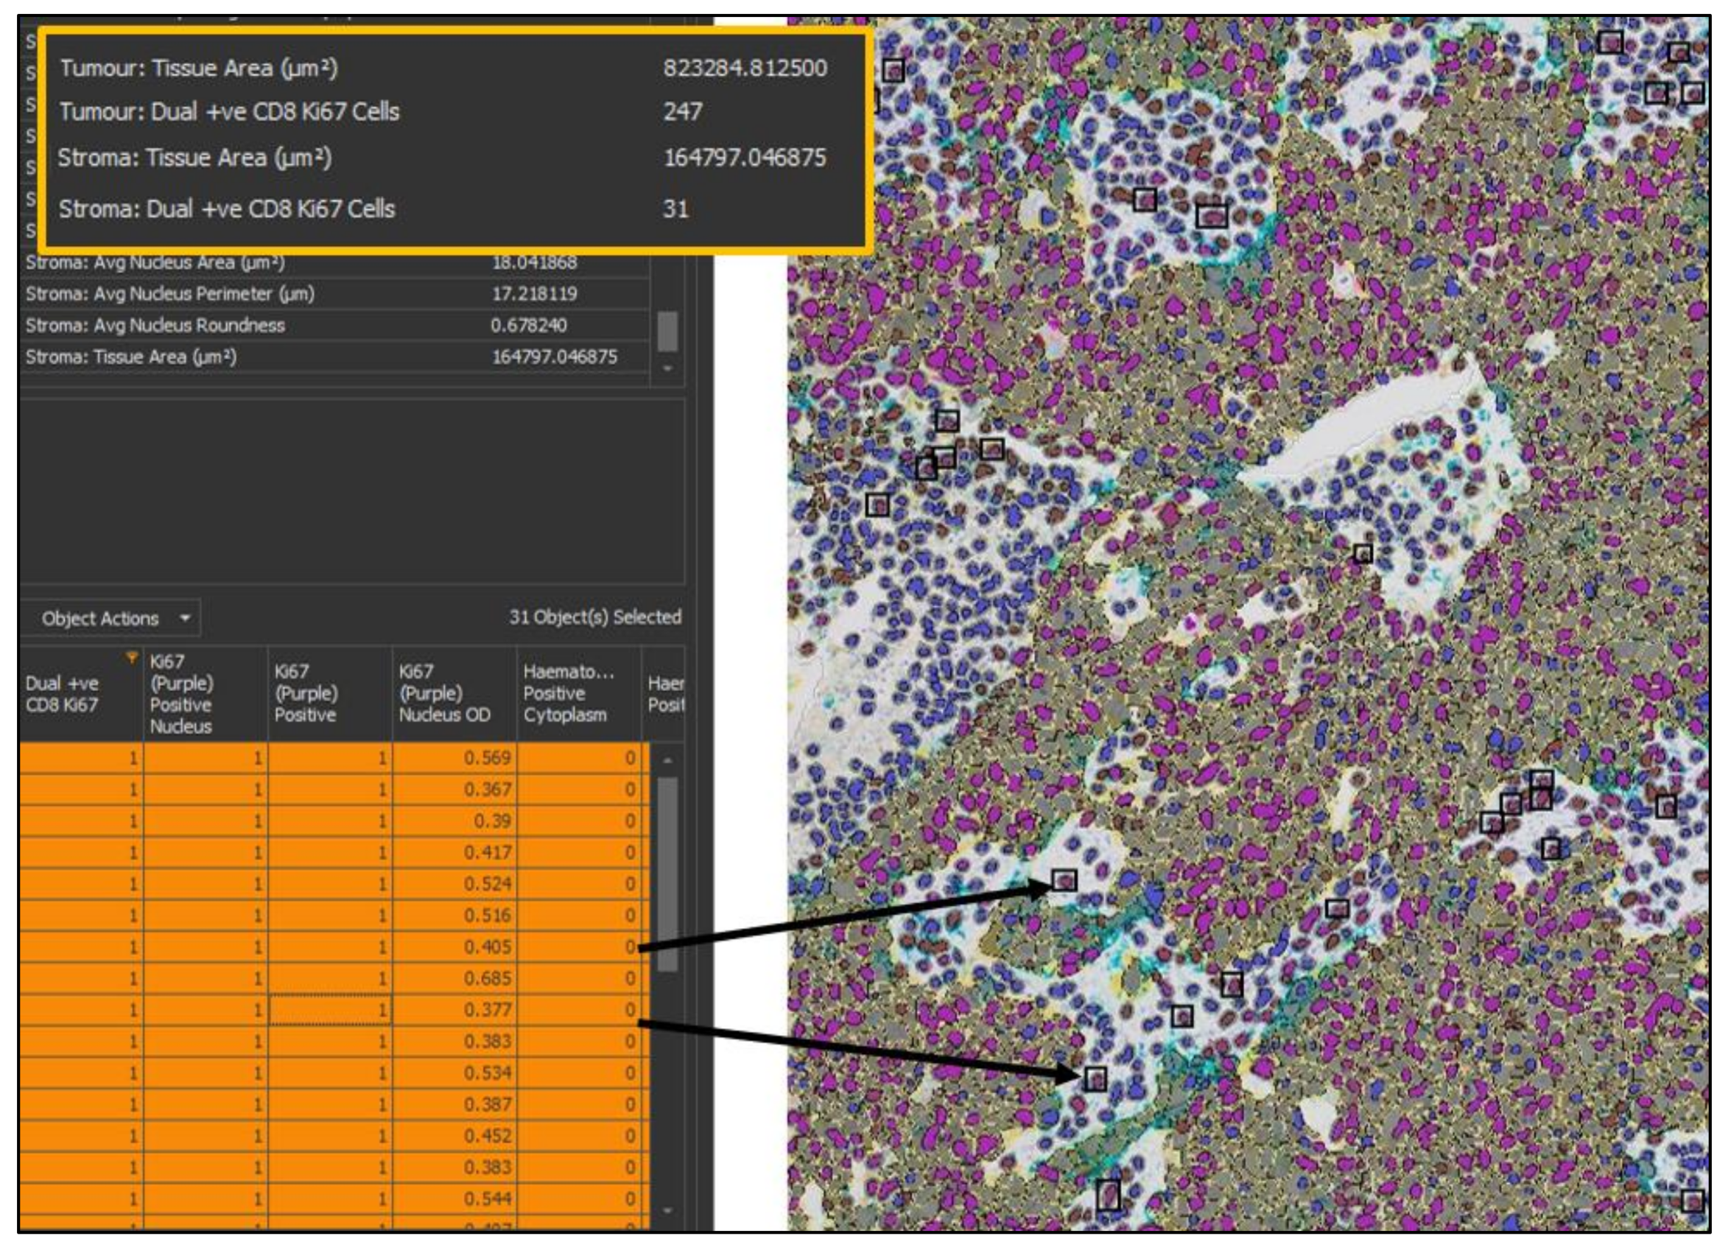Click the boxed cell the upper arrow points to
The height and width of the screenshot is (1250, 1720).
[1063, 881]
